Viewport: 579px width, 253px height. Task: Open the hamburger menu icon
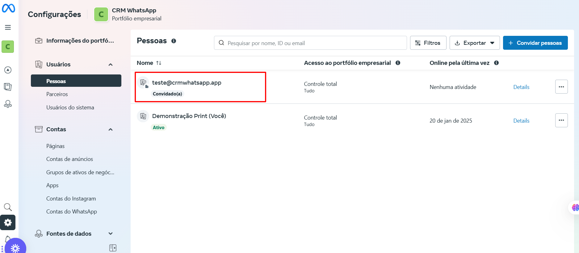click(x=8, y=27)
